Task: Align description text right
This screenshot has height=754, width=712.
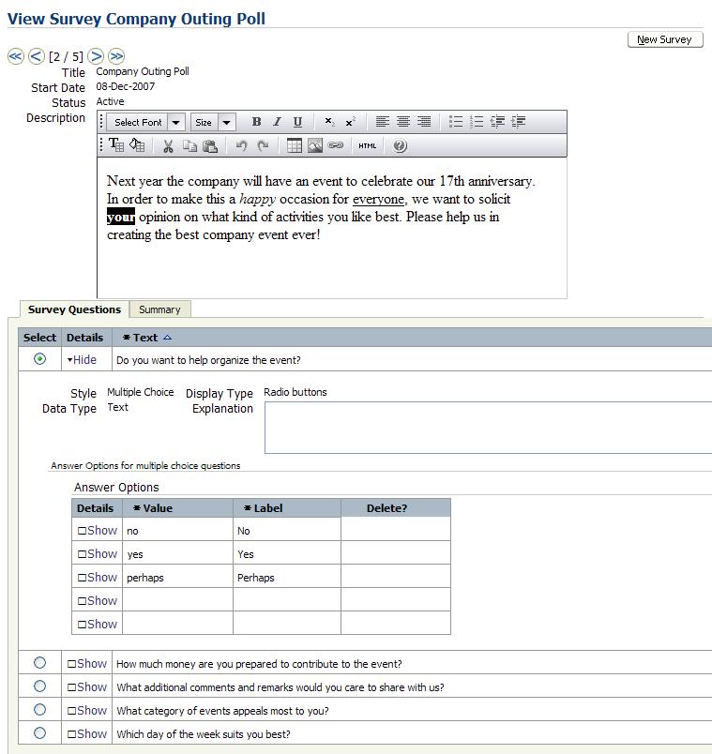Action: click(x=424, y=122)
